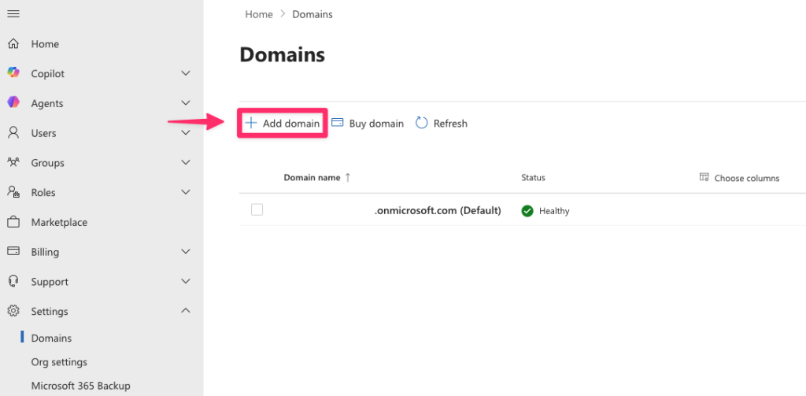The width and height of the screenshot is (806, 396).
Task: Expand the Support menu chevron
Action: (186, 282)
